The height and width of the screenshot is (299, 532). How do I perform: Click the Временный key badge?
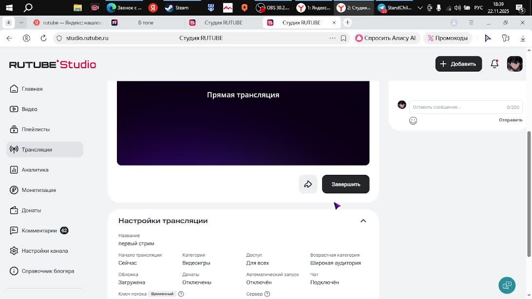[162, 294]
